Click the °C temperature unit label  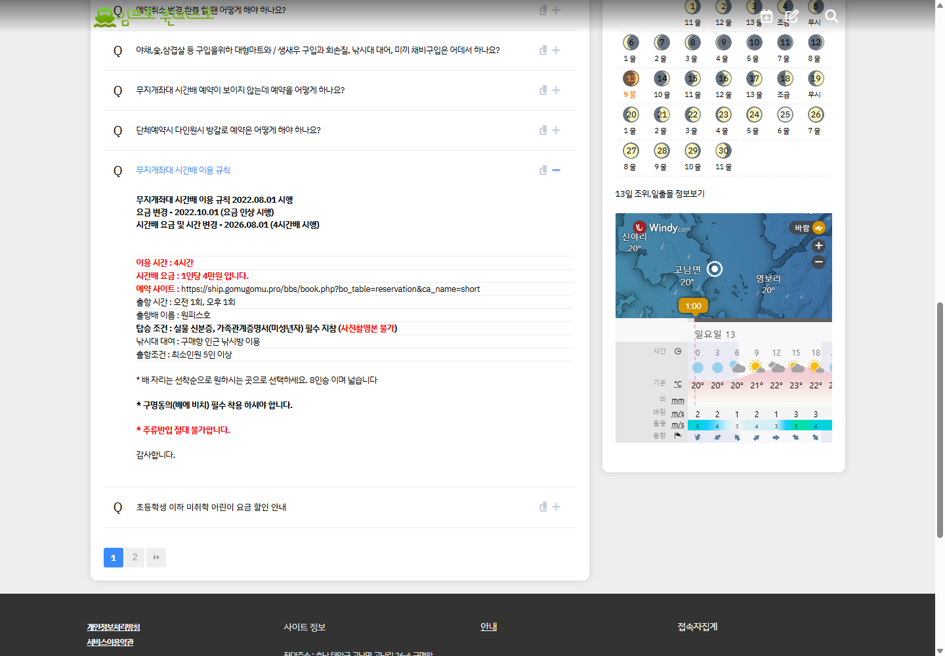point(678,384)
